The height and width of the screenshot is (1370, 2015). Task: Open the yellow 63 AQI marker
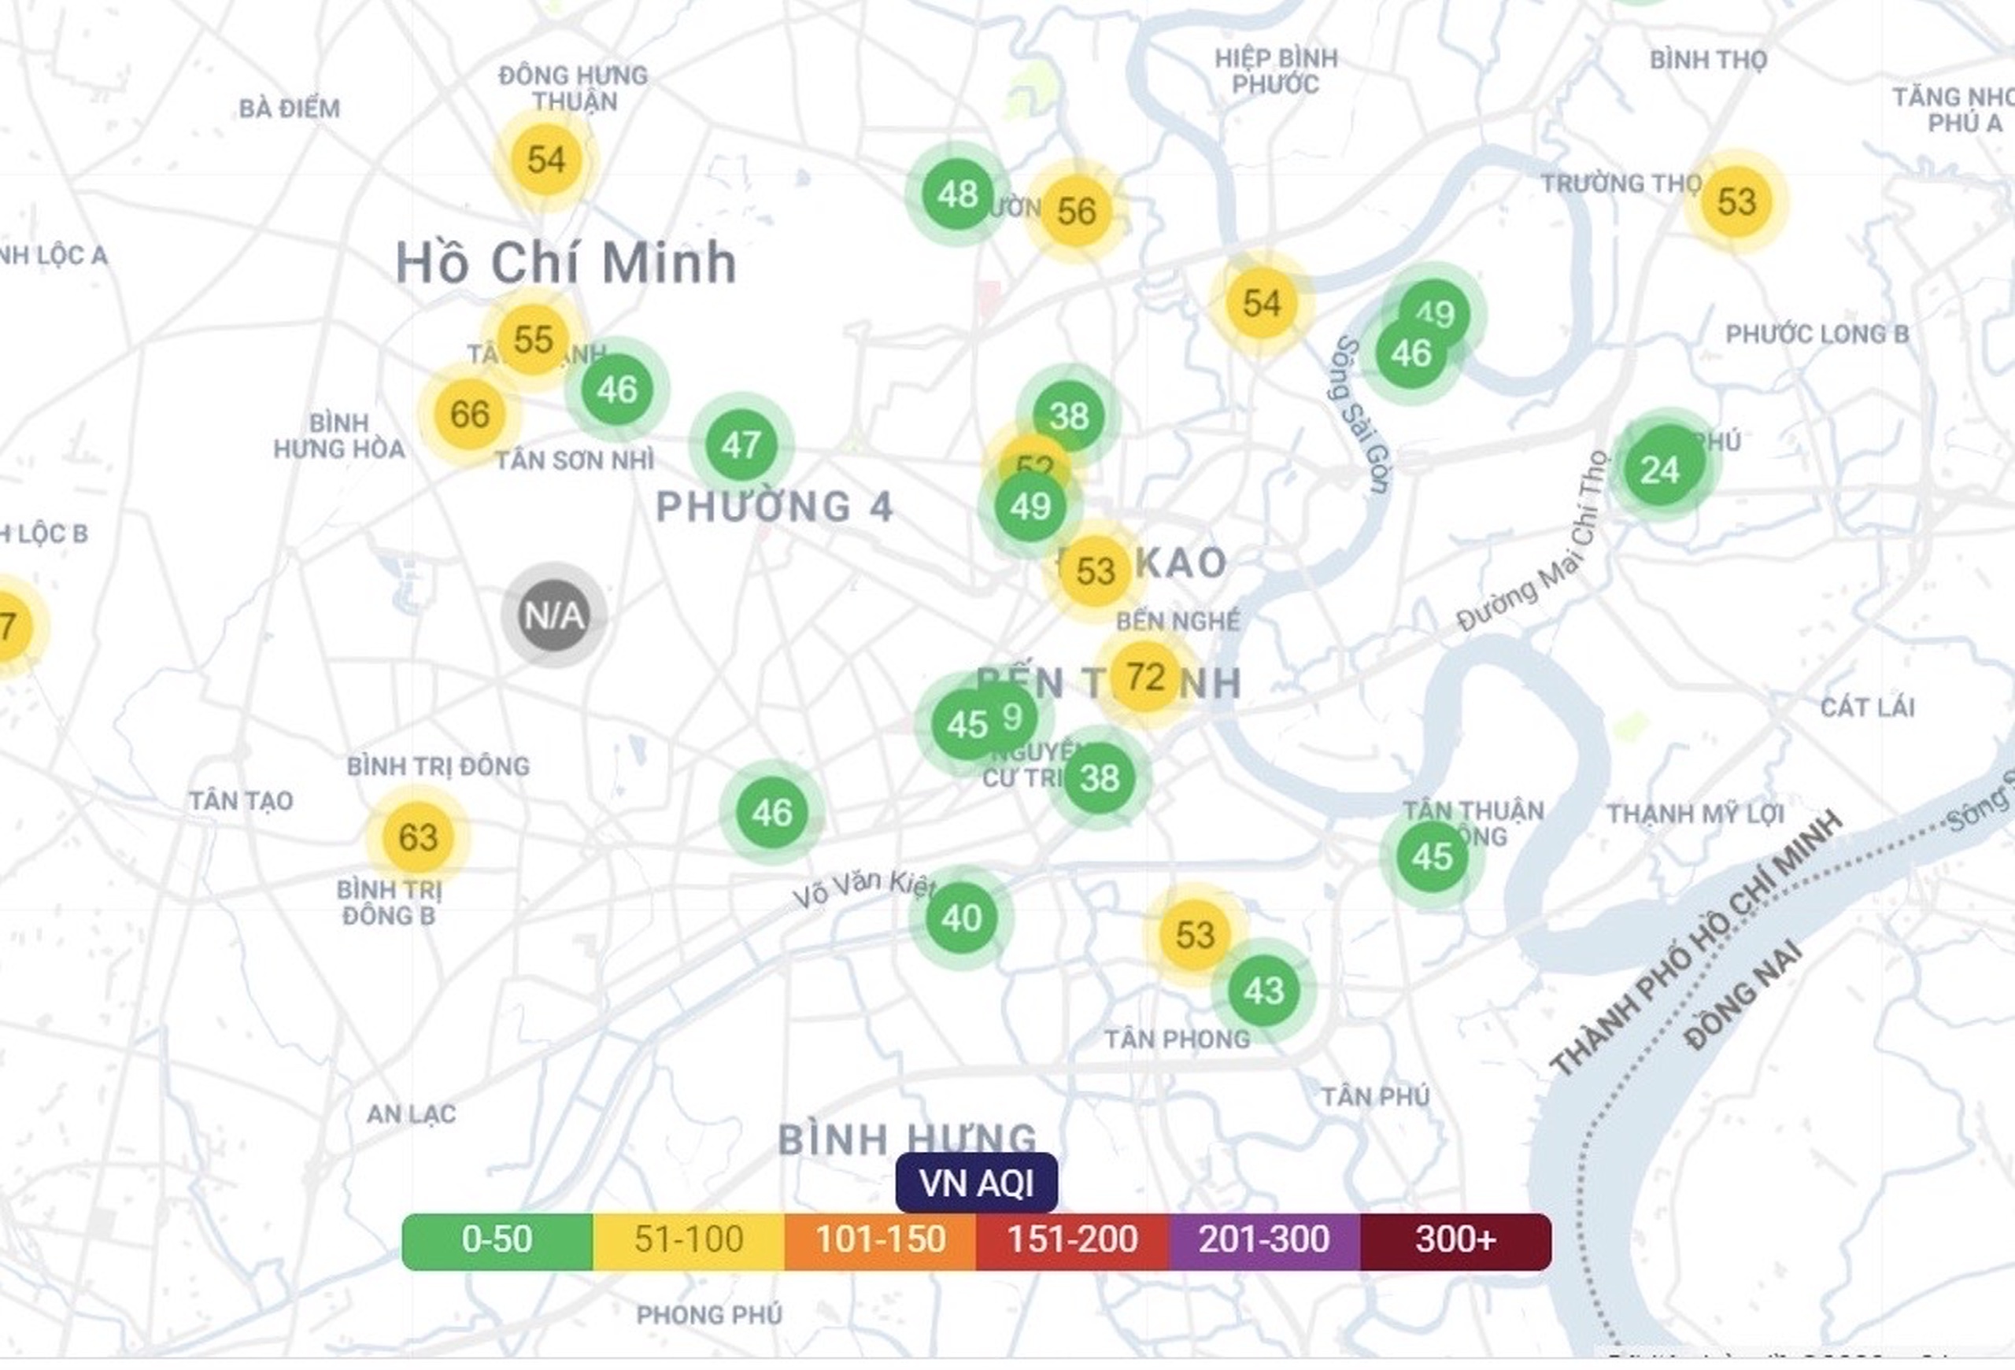click(417, 837)
